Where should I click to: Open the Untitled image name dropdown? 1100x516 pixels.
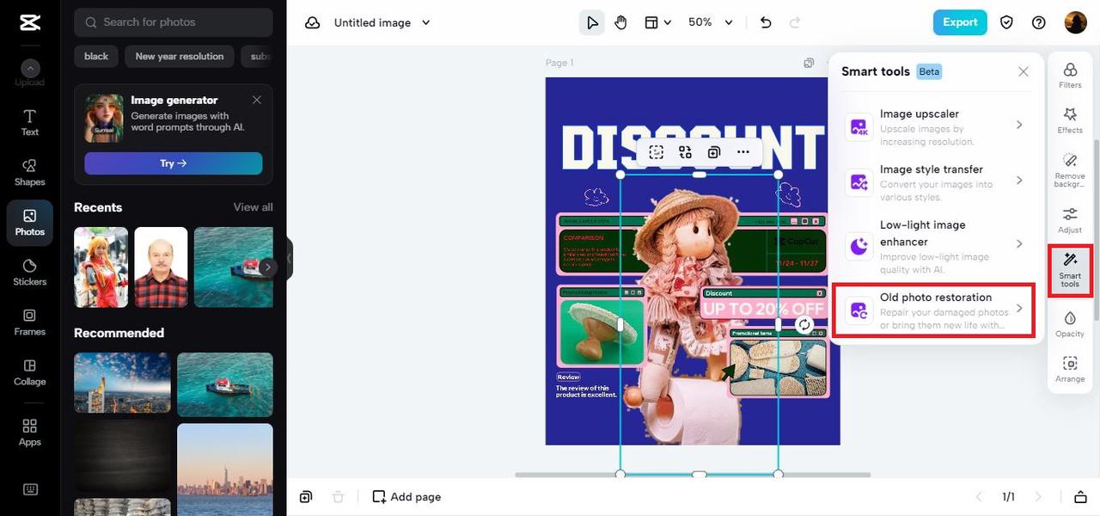[x=382, y=22]
